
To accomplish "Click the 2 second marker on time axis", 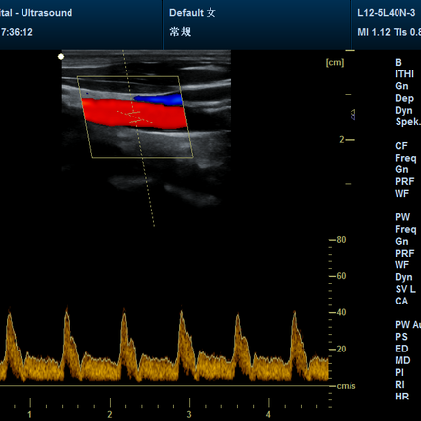I will 110,414.
